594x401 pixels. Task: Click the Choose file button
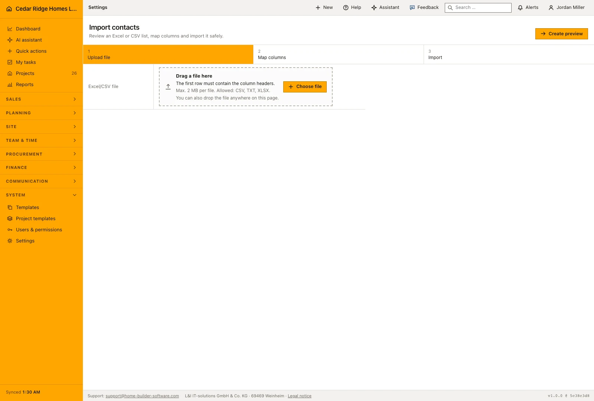[x=305, y=87]
